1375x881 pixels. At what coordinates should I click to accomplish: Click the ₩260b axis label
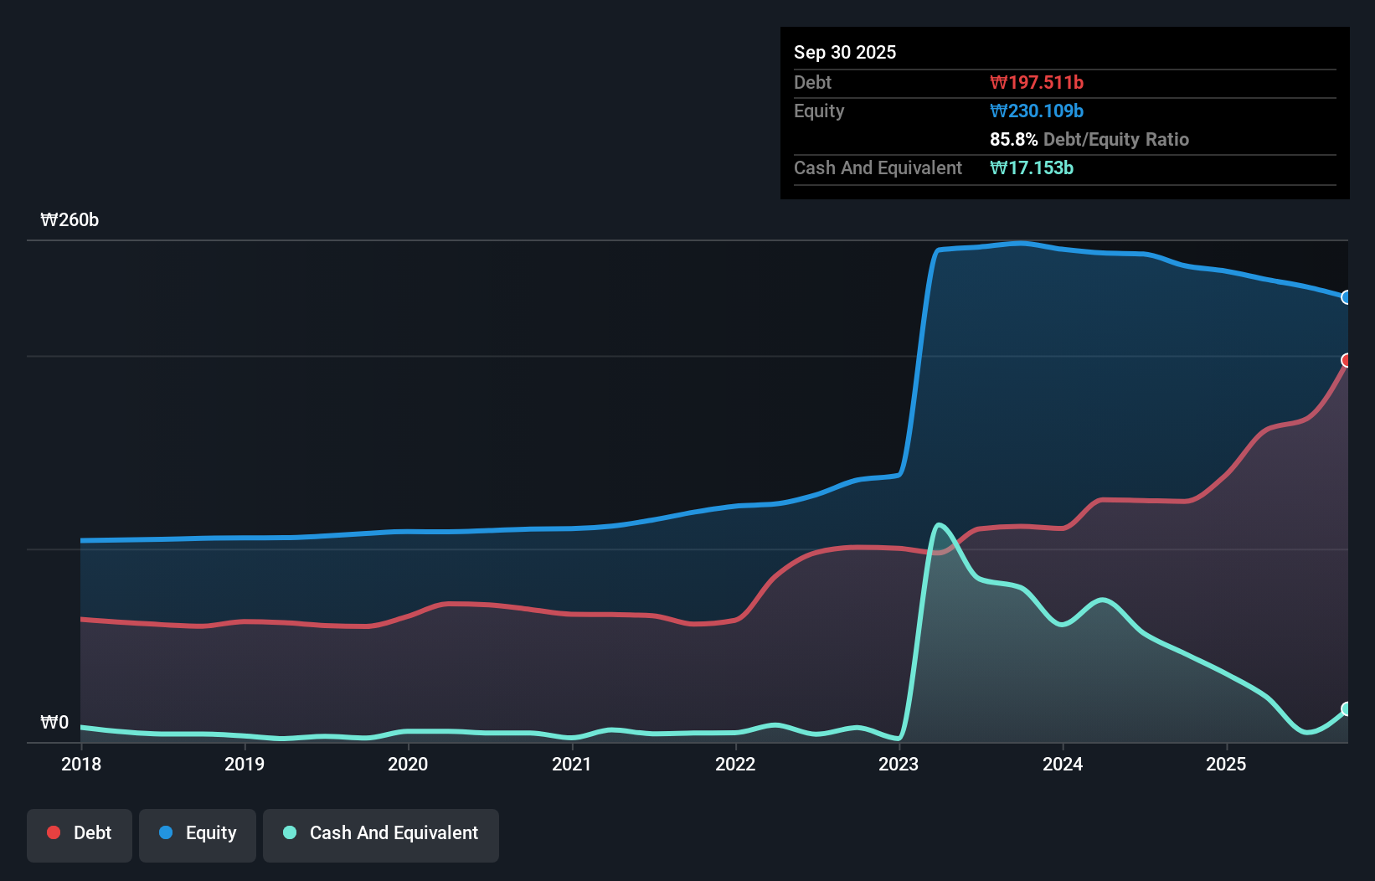coord(70,220)
